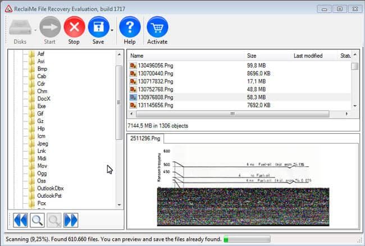
Task: Click the file list's left scroll arrow
Action: (x=131, y=114)
